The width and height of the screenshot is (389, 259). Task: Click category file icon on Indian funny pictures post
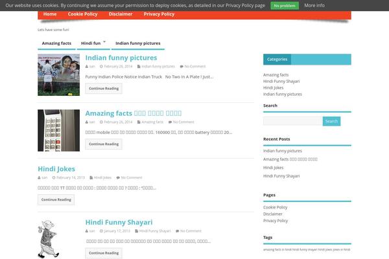pos(139,67)
